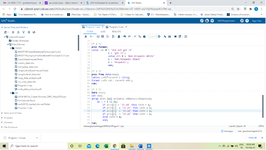Click the Line # input field
This screenshot has width=266, height=150.
[152, 37]
